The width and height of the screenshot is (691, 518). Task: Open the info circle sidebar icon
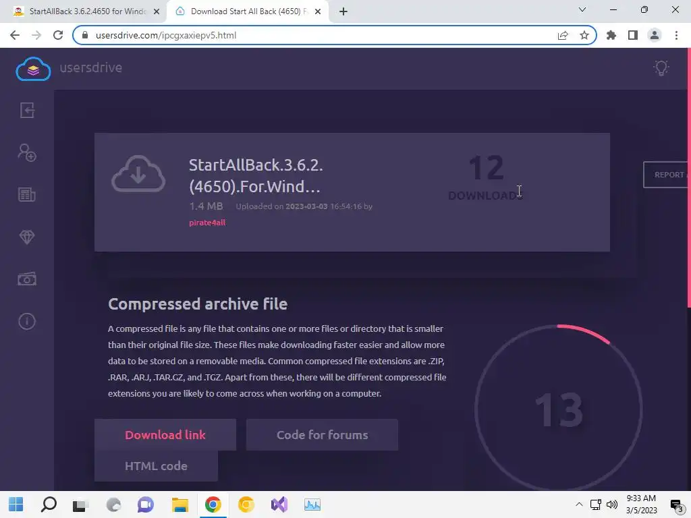27,321
